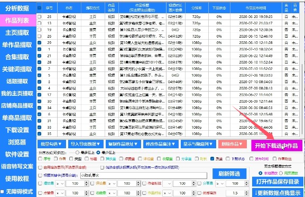Image resolution: width=305 pixels, height=197 pixels.
Task: Uncheck the 质量 sort checkbox
Action: click(212, 159)
